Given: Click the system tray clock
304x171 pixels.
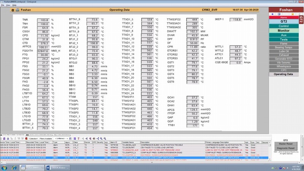Looking at the screenshot, I should (296, 168).
